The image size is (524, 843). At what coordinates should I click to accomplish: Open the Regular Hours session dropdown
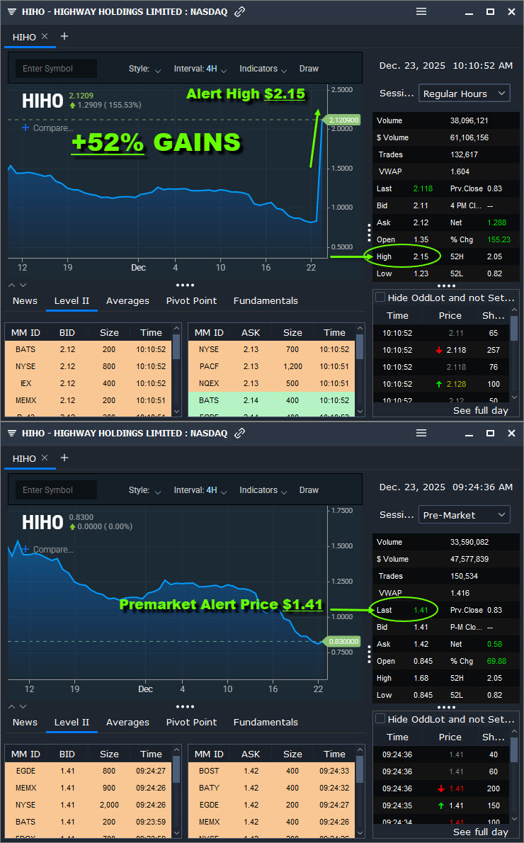point(464,94)
